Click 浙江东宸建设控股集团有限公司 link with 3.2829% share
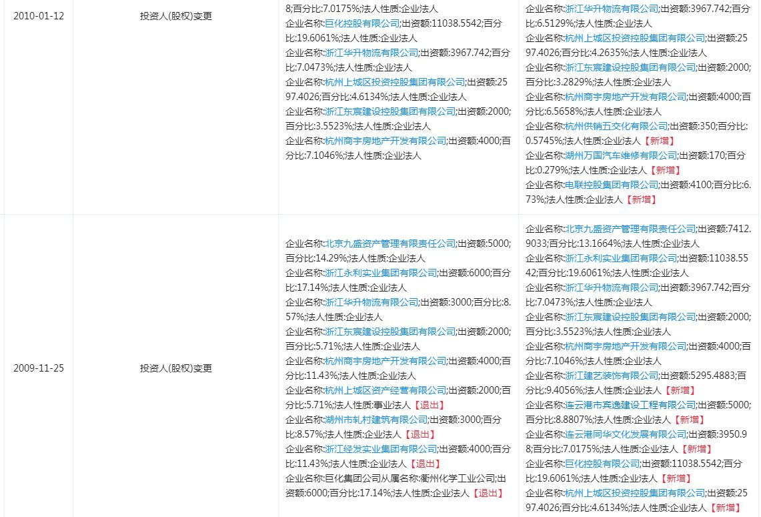This screenshot has height=517, width=761. [x=630, y=67]
